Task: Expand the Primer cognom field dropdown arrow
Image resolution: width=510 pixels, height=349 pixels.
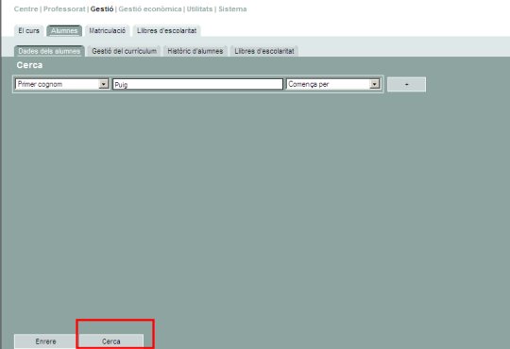Action: point(104,84)
